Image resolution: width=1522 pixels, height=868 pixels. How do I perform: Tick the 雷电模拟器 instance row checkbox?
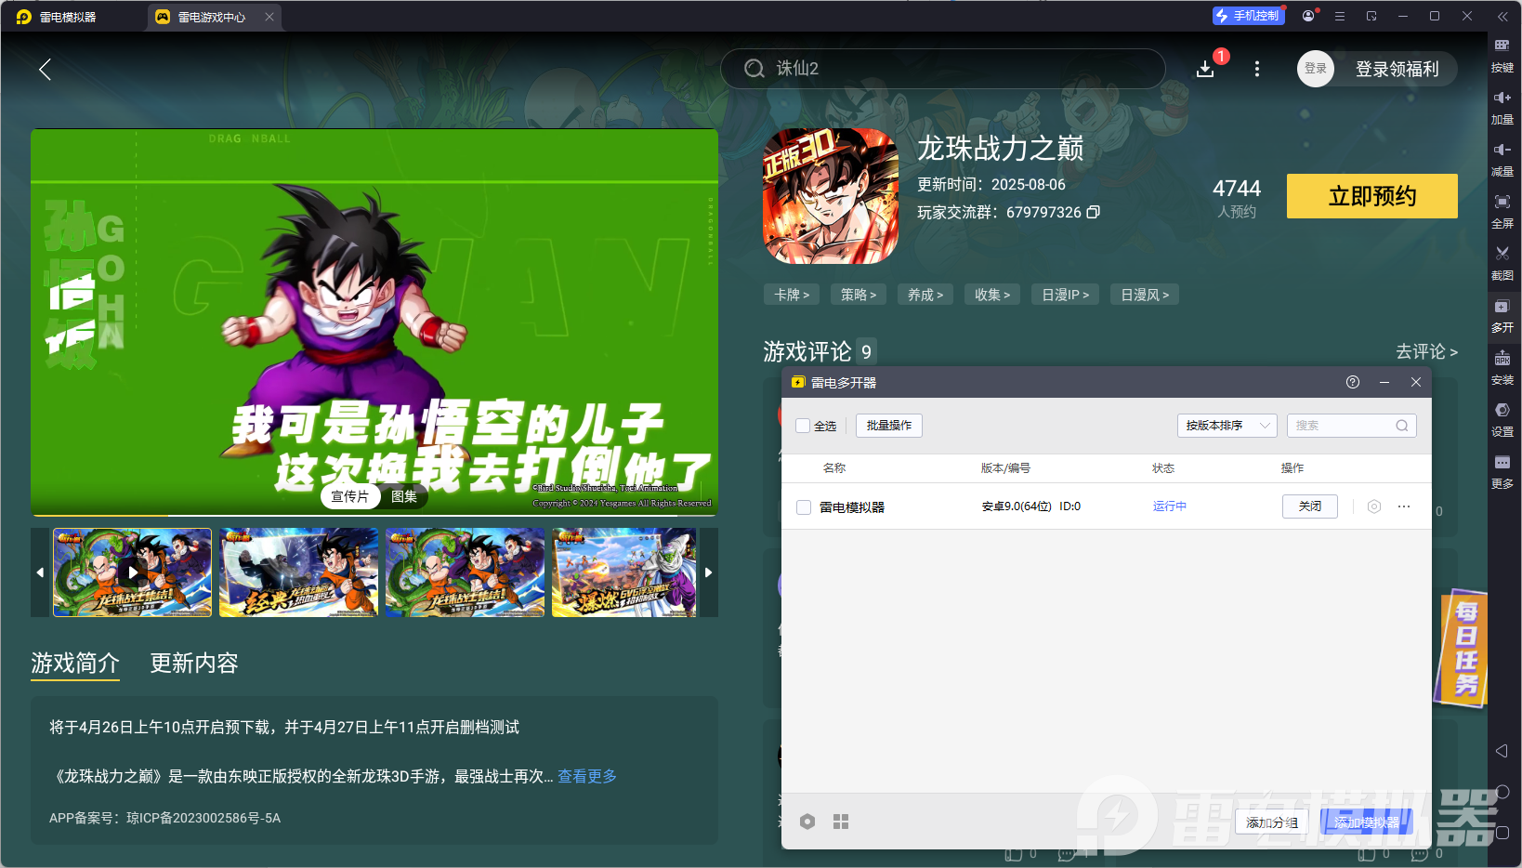[804, 506]
